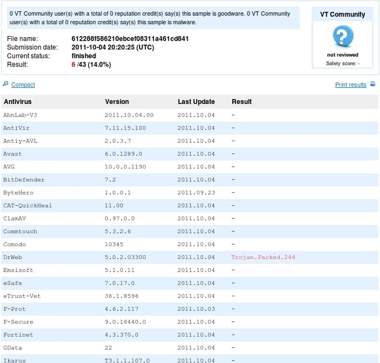Click the Antivirus column header
This screenshot has height=363, width=380.
pos(18,102)
